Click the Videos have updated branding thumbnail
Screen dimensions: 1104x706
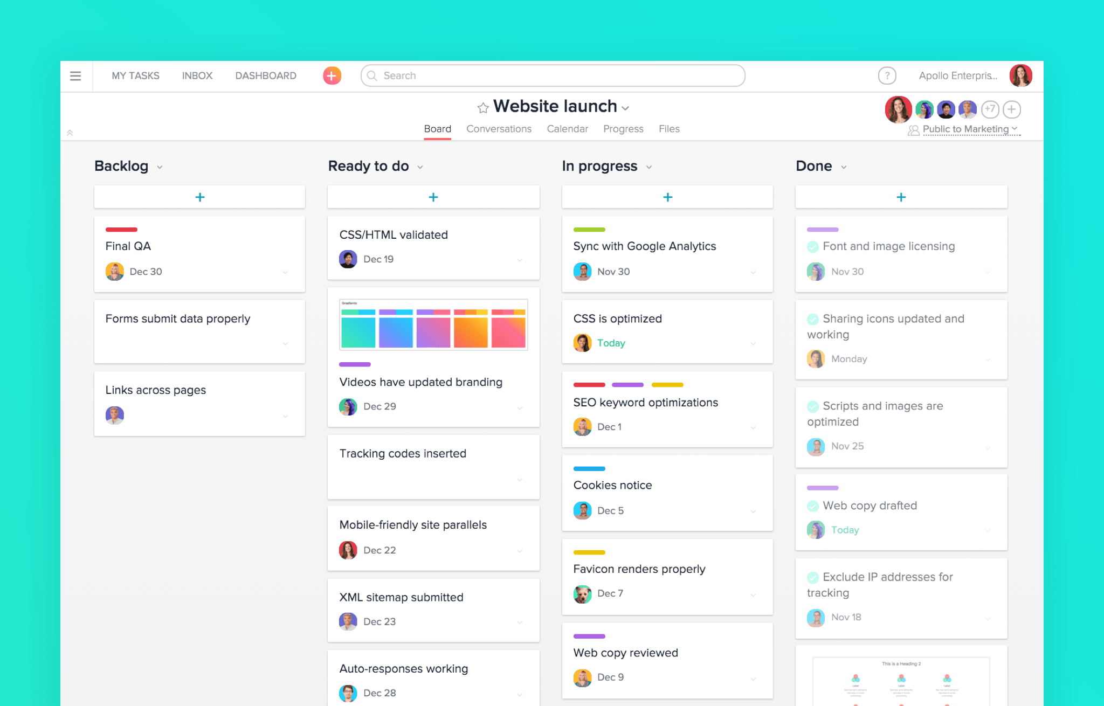click(433, 326)
